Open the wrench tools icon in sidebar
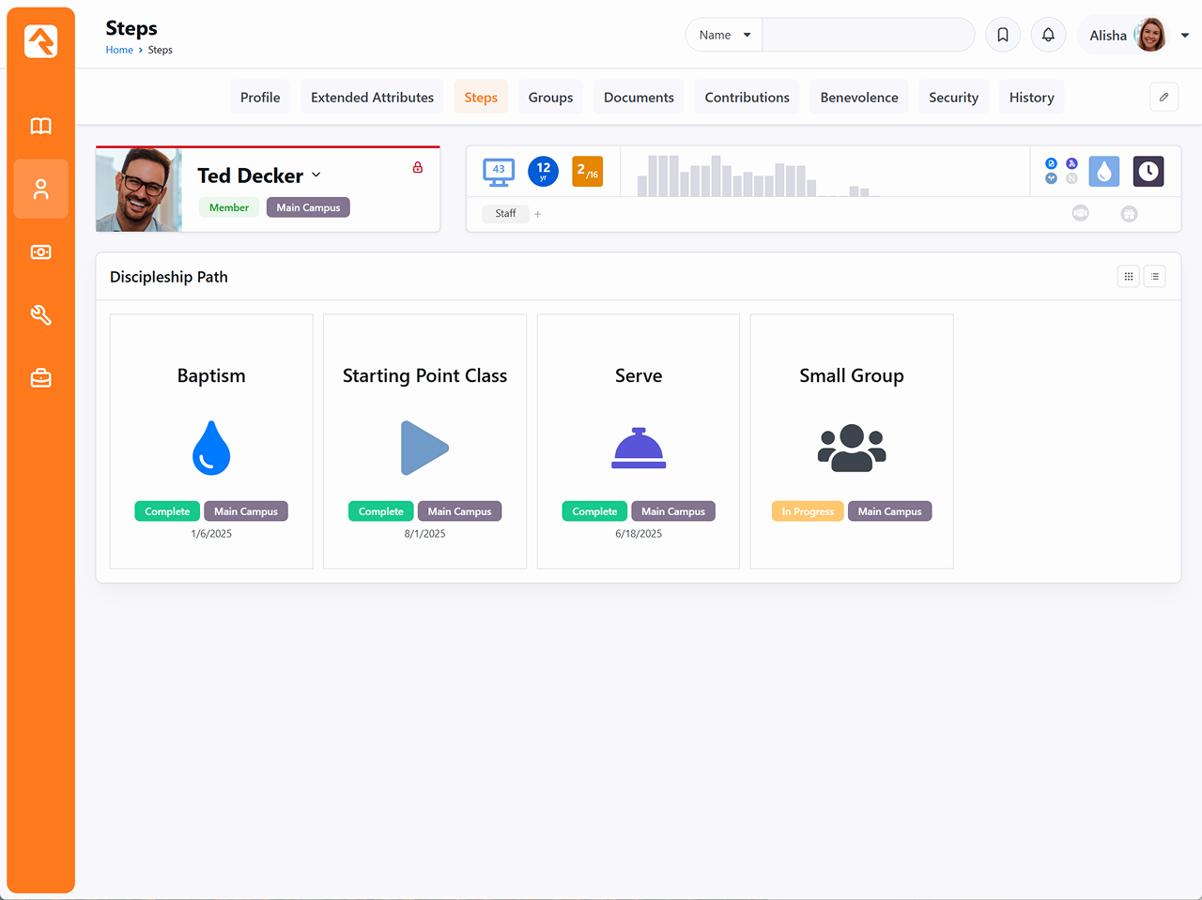This screenshot has width=1202, height=900. pyautogui.click(x=40, y=315)
